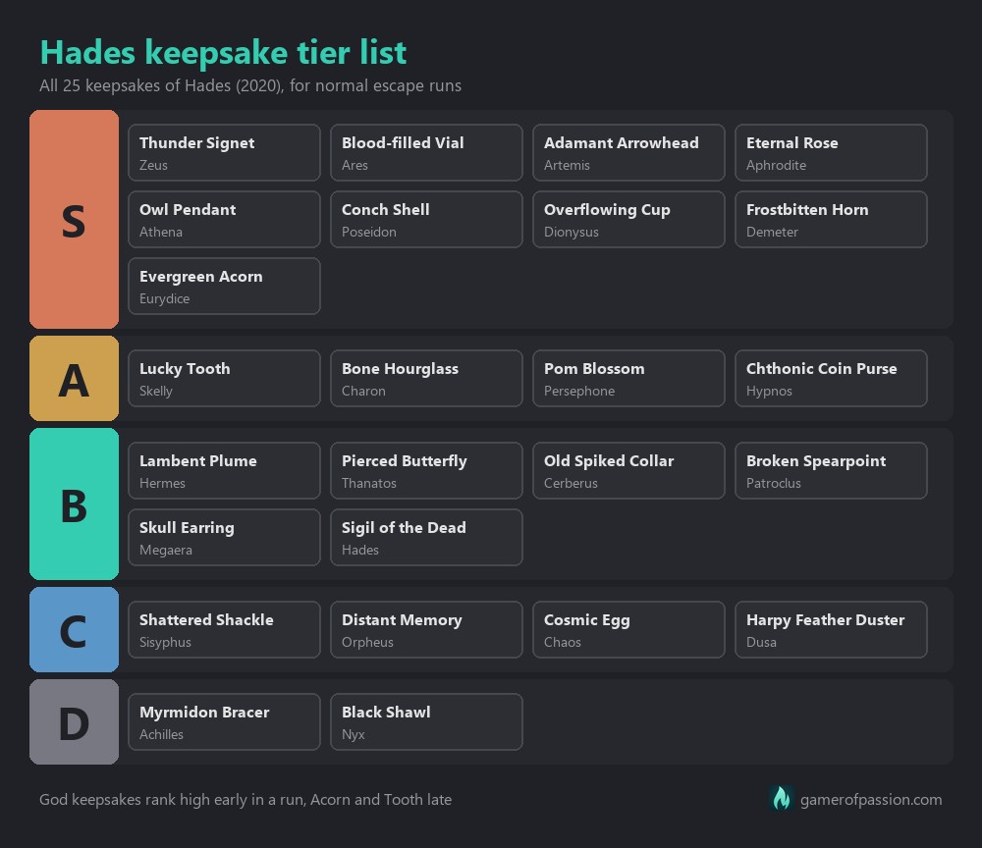Click the Conch Shell card
The image size is (982, 848).
[x=426, y=220]
